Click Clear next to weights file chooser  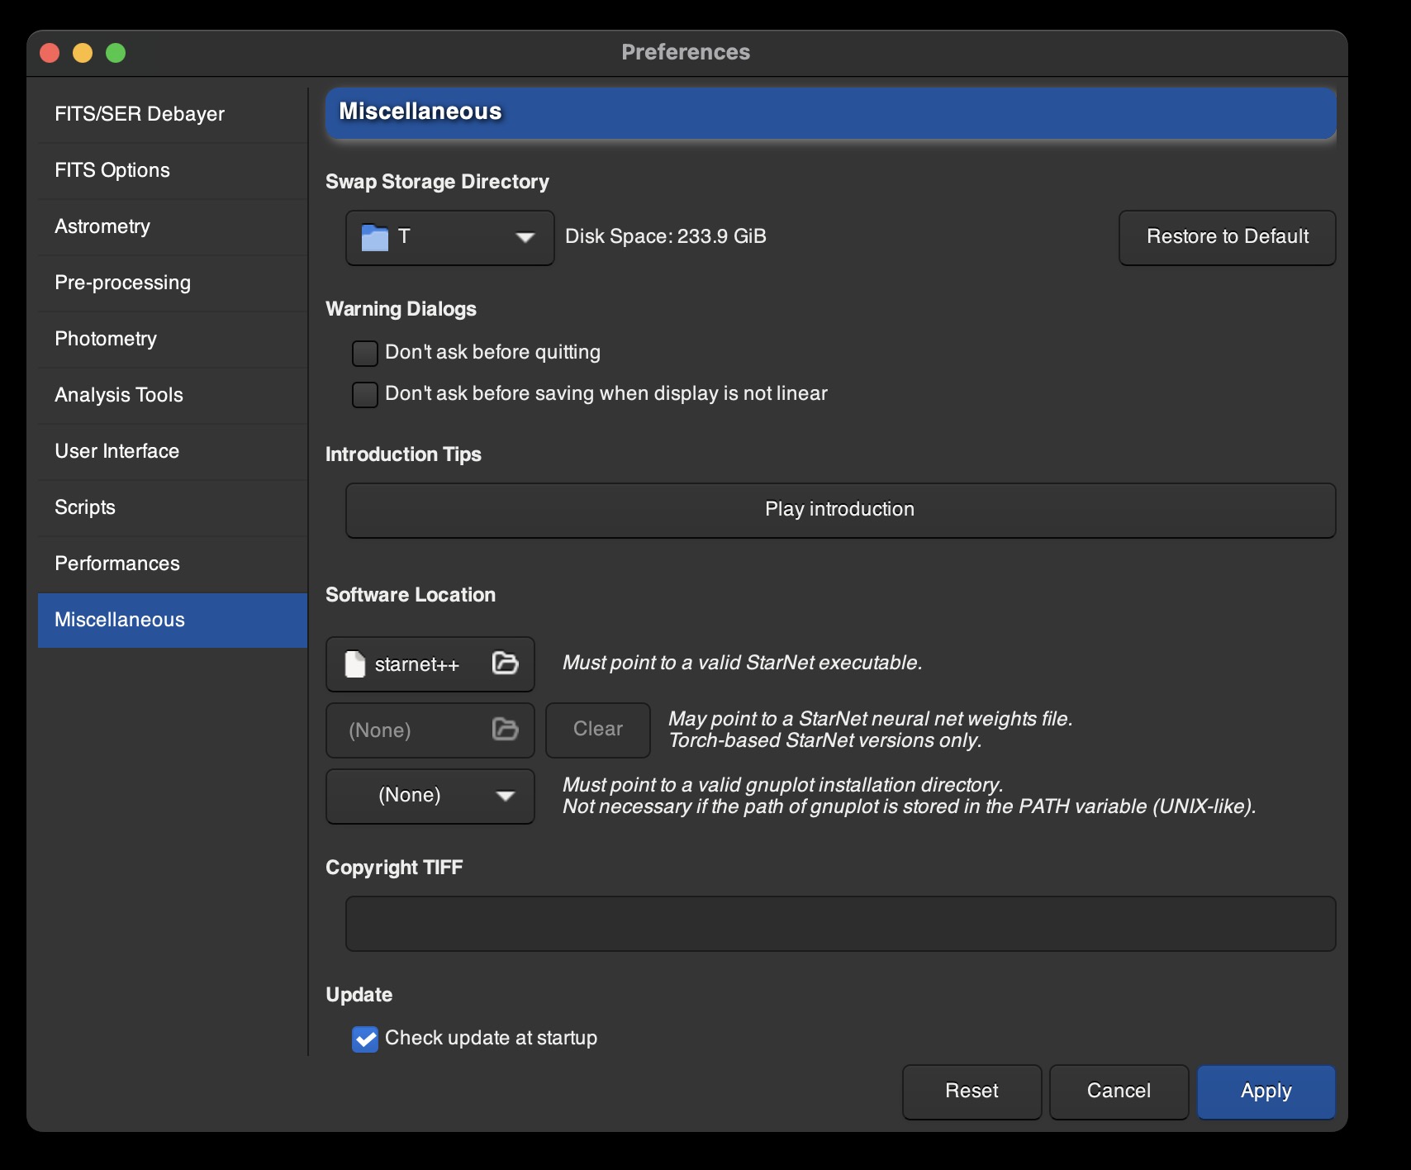tap(598, 730)
